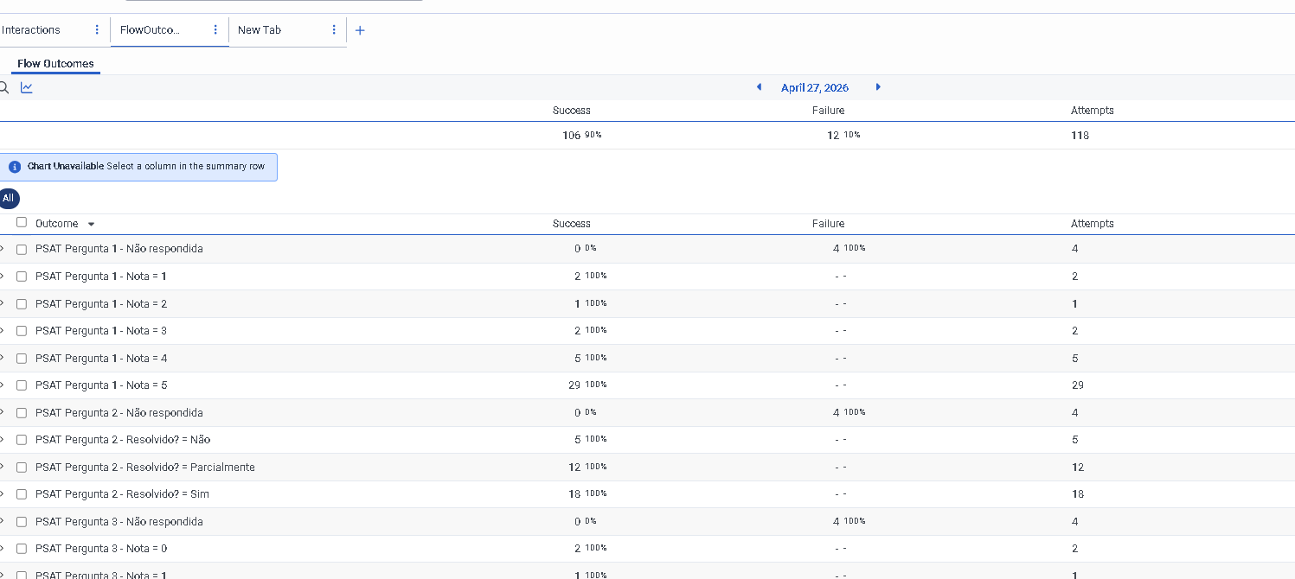Select all outcomes header checkbox

coord(22,222)
